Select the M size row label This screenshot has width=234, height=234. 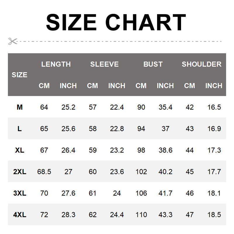[20, 107]
